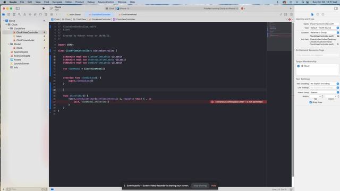Open the Debug navigator tab
Image resolution: width=340 pixels, height=191 pixels.
35,14
